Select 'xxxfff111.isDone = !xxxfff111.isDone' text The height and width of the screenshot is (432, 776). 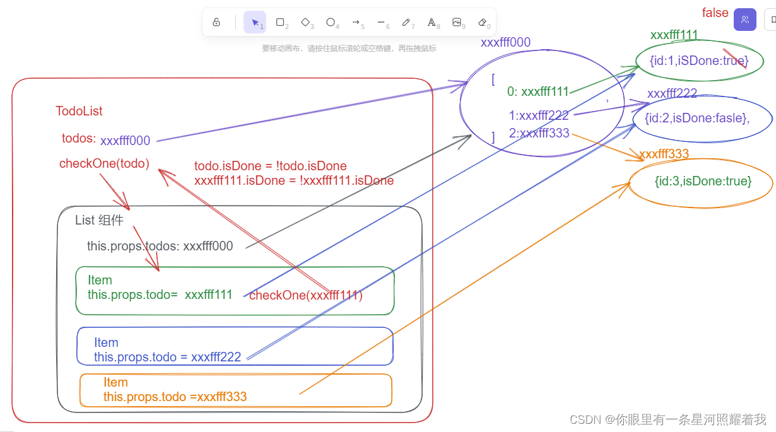pos(294,180)
